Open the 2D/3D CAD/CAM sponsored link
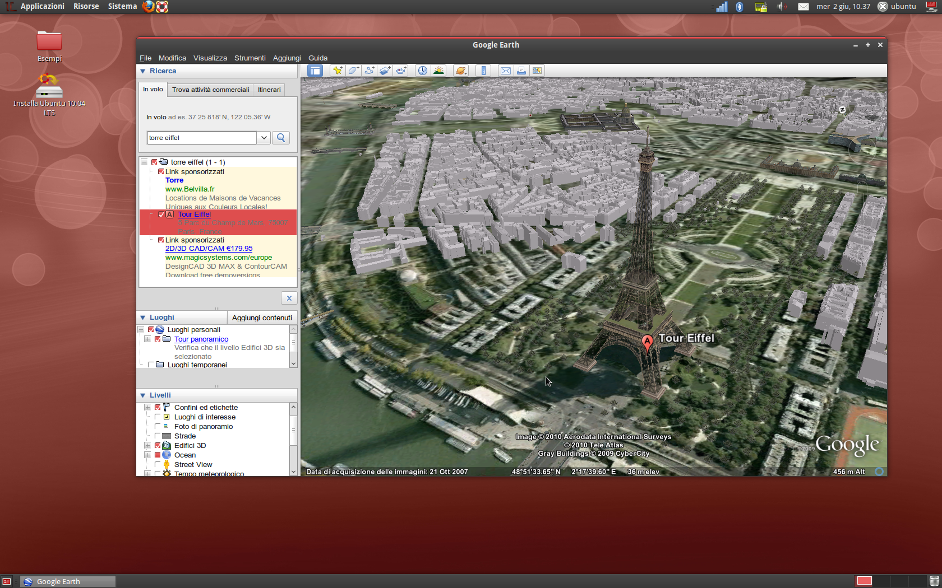This screenshot has width=942, height=588. pyautogui.click(x=209, y=248)
